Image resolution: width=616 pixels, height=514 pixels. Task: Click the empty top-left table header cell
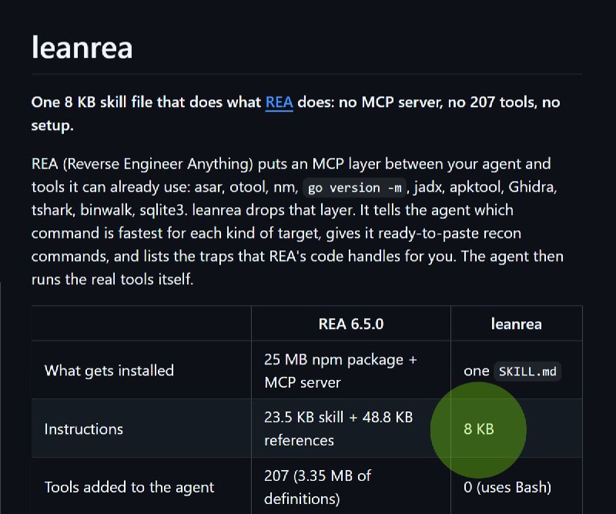pyautogui.click(x=142, y=323)
